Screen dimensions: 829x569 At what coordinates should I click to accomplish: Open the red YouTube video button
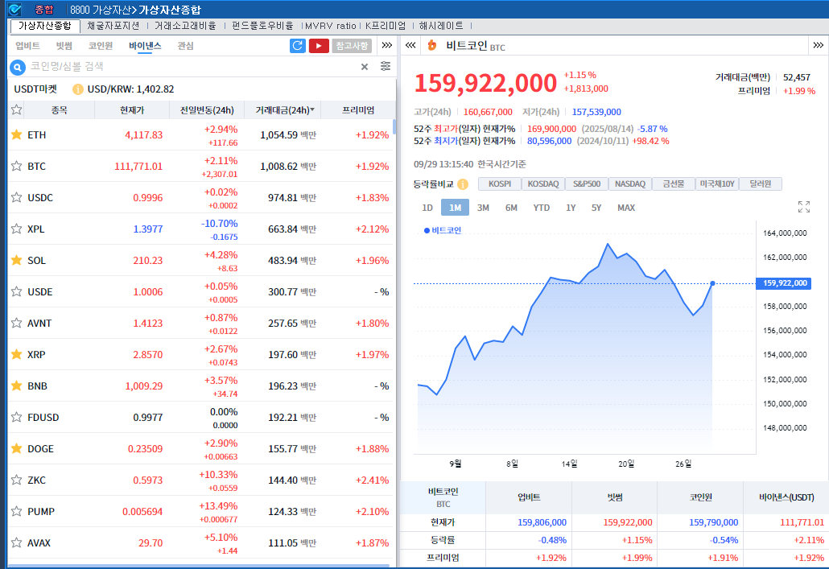319,46
